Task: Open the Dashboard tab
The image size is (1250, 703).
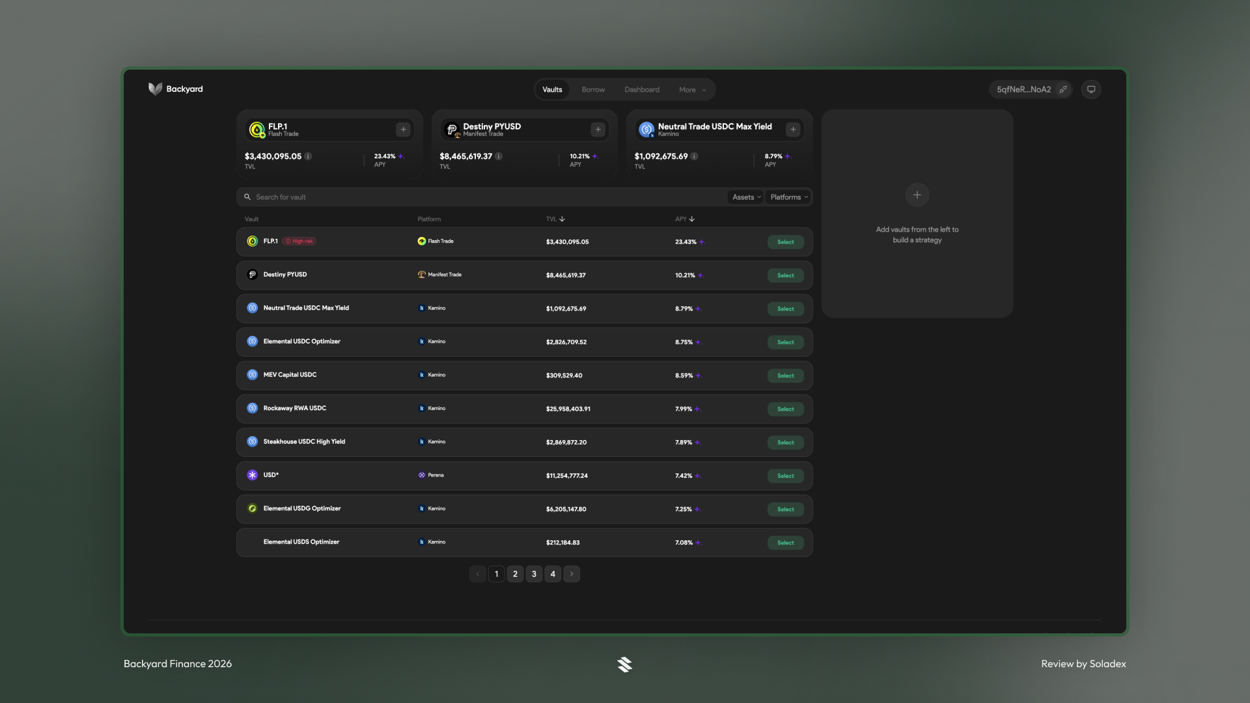Action: point(642,90)
